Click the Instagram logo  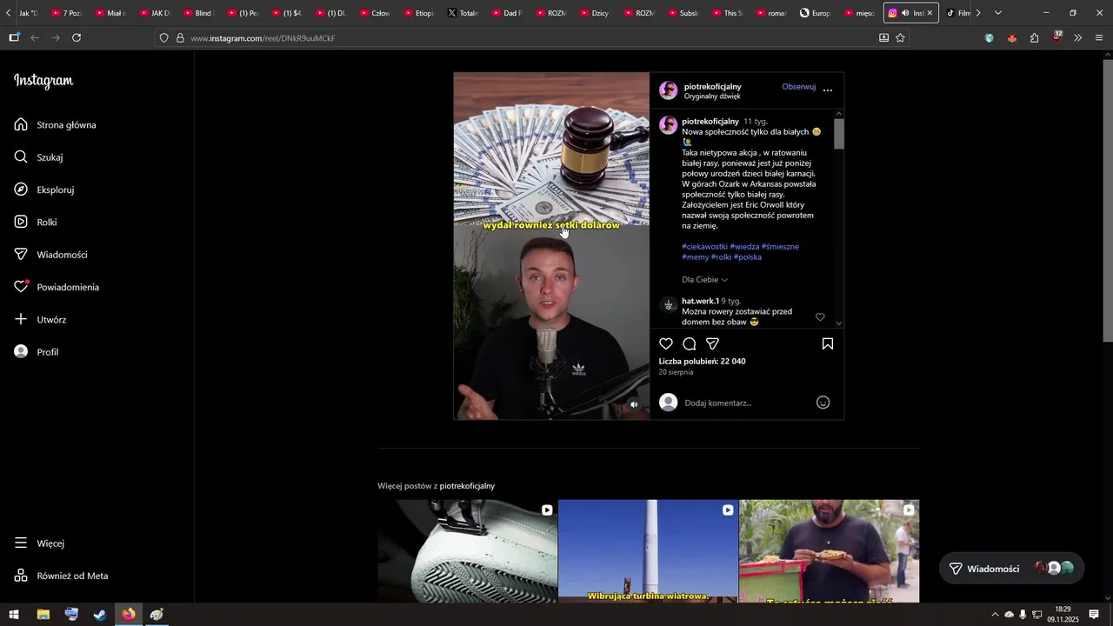(43, 81)
